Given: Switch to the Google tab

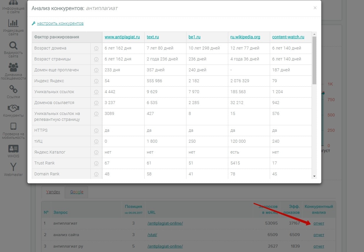Looking at the screenshot, I should (x=77, y=192).
